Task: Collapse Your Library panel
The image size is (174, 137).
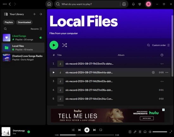Action: click(6, 14)
